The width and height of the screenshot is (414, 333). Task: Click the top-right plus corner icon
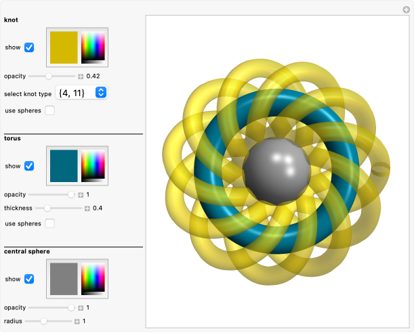pos(406,9)
